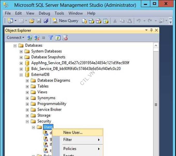The height and width of the screenshot is (156, 176).
Task: Click the Stop icon in Object Explorer
Action: click(44, 38)
